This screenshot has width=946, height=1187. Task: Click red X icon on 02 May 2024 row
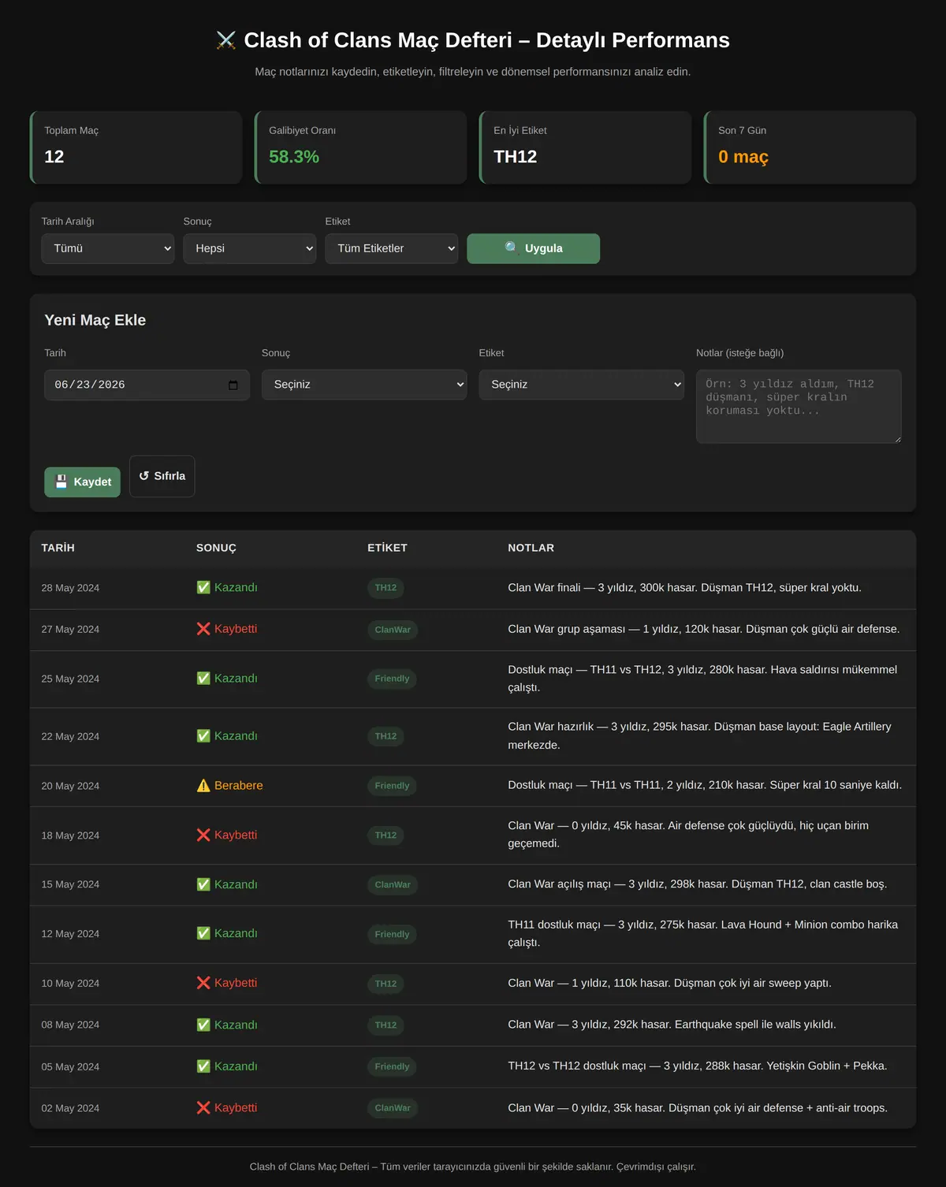tap(203, 1107)
